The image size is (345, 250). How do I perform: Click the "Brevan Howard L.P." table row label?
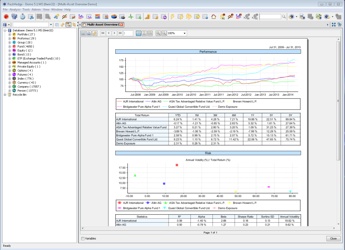[128, 131]
